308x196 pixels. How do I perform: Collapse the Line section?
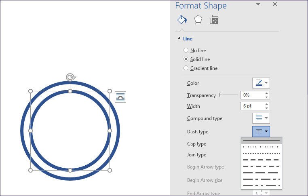point(179,39)
